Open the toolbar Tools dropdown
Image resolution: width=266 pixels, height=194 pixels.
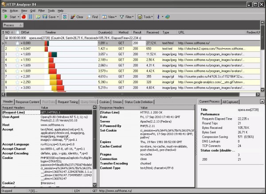[145, 17]
